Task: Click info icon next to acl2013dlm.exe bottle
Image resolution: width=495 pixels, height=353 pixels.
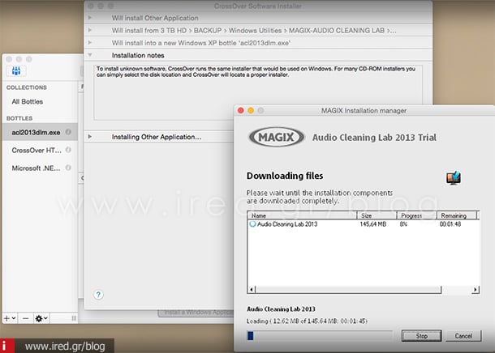Action: [68, 131]
